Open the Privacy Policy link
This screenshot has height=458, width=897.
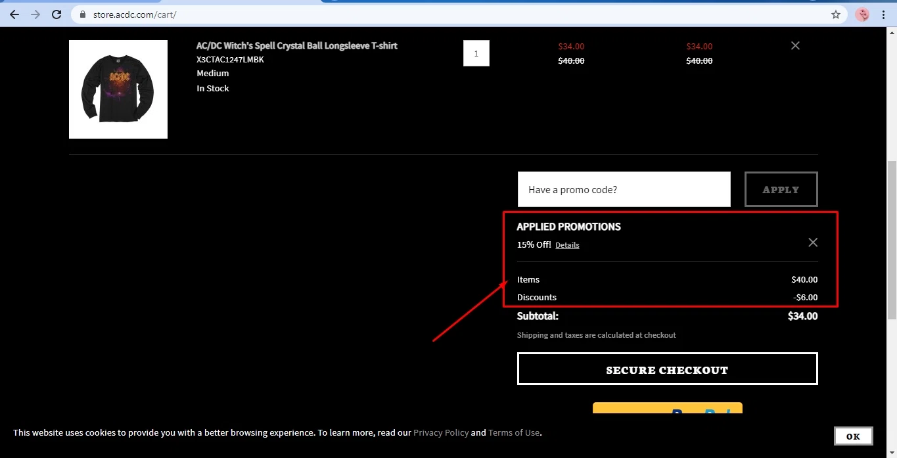pyautogui.click(x=441, y=432)
